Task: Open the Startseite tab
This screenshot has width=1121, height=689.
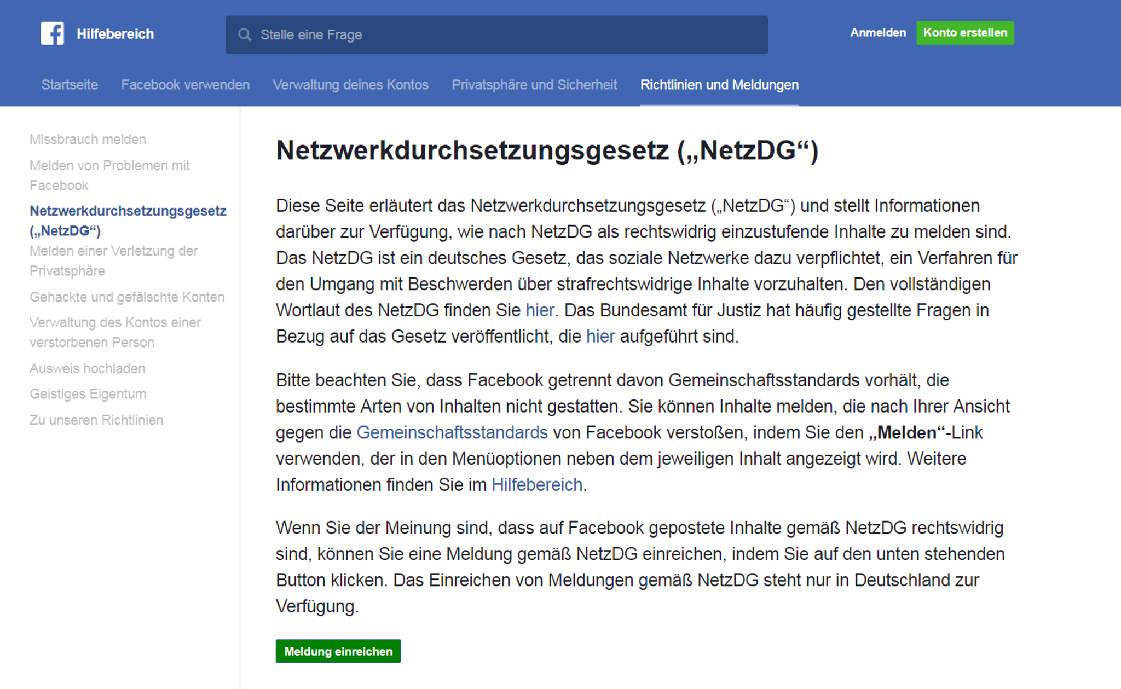Action: (x=70, y=85)
